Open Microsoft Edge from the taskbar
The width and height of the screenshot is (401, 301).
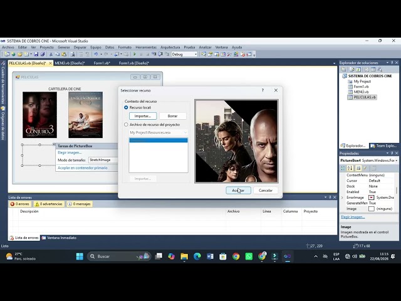(x=197, y=256)
